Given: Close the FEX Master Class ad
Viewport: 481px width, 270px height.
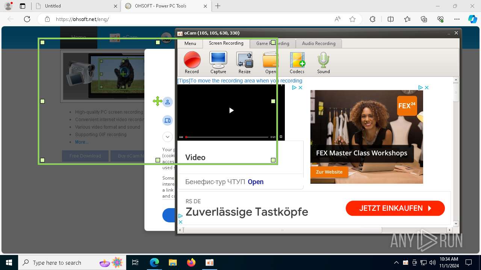Looking at the screenshot, I should 427,87.
